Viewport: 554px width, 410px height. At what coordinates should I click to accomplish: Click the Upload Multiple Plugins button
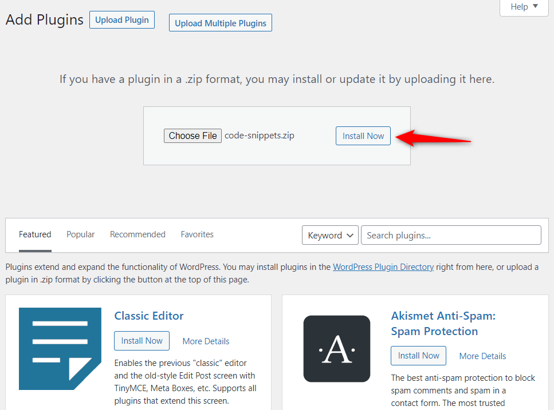tap(221, 23)
